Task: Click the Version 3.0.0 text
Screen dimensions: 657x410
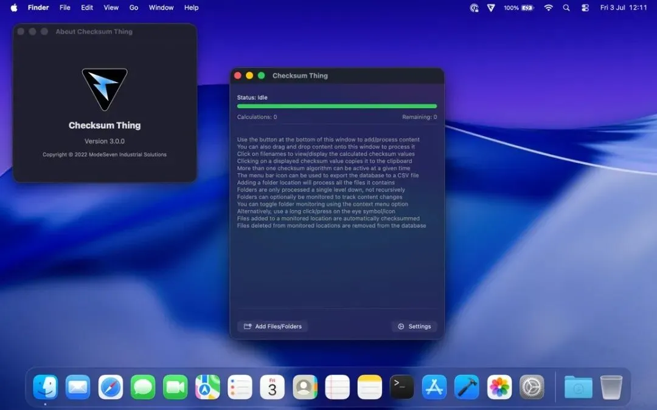Action: (x=105, y=141)
